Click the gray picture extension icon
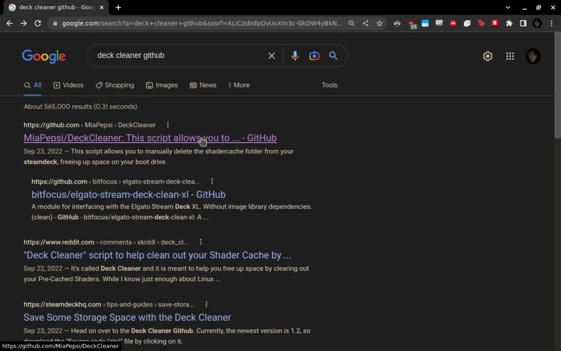Image resolution: width=561 pixels, height=351 pixels. pos(439,23)
